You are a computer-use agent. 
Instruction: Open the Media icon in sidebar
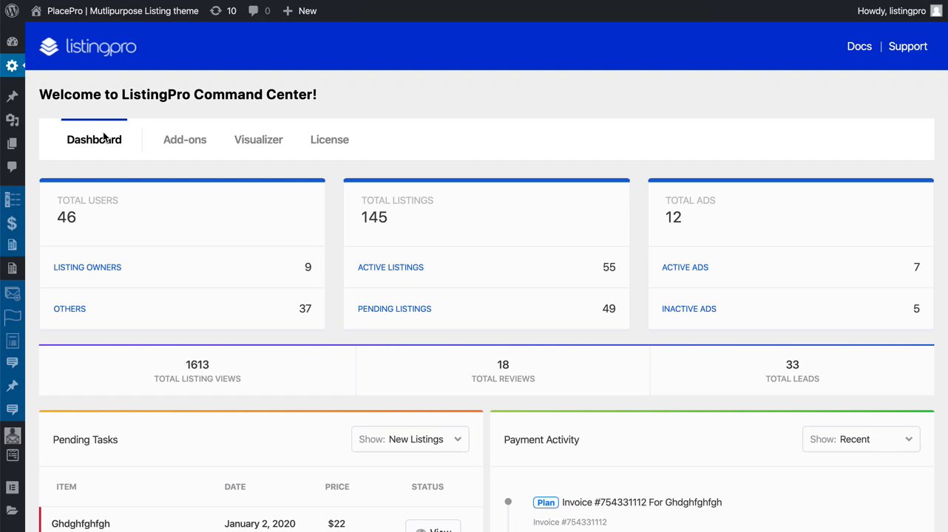pos(12,120)
